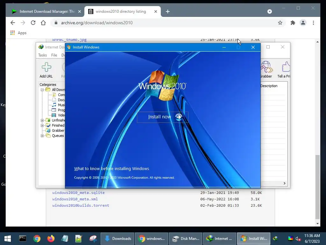This screenshot has height=245, width=326.
Task: Open Chrome profile avatar
Action: pos(303,23)
